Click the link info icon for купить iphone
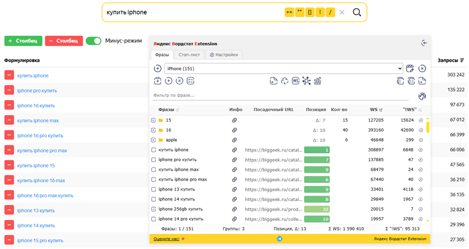This screenshot has width=469, height=249. coord(234,150)
